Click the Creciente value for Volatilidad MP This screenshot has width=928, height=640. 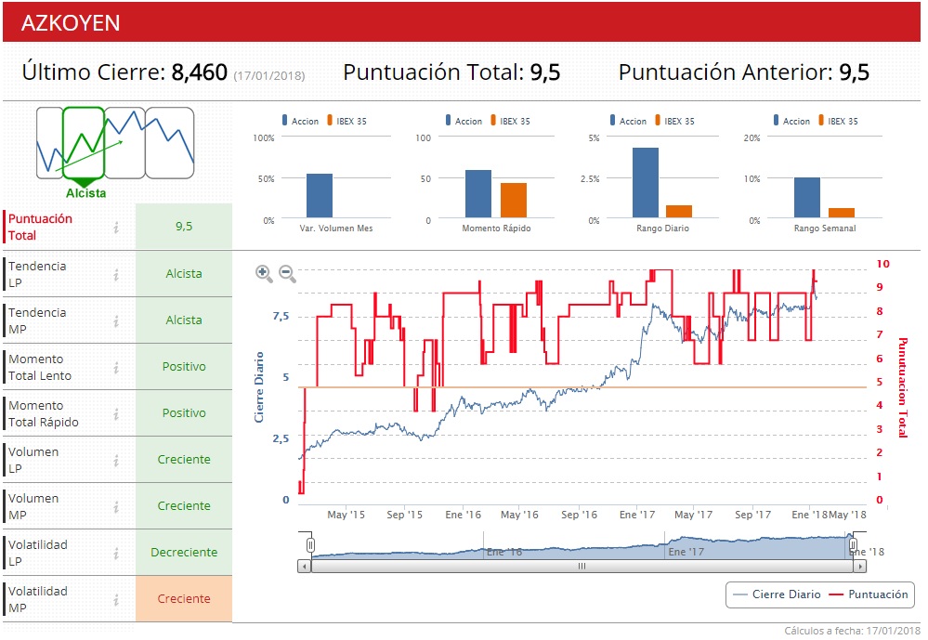coord(184,598)
